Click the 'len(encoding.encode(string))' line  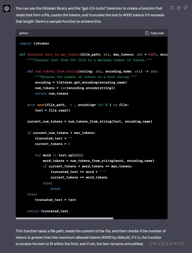75,88
